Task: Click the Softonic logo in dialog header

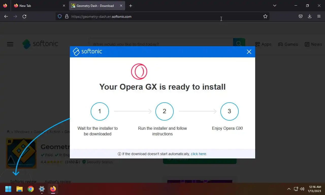Action: (x=88, y=52)
